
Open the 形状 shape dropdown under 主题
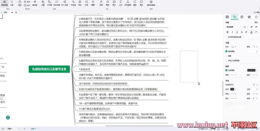click(234, 47)
